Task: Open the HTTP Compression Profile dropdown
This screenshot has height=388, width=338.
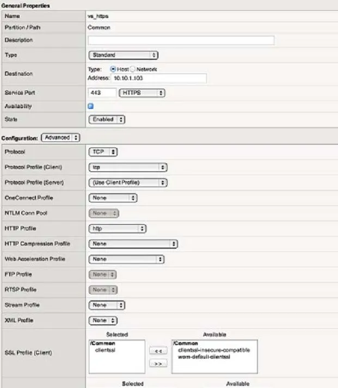Action: point(133,244)
